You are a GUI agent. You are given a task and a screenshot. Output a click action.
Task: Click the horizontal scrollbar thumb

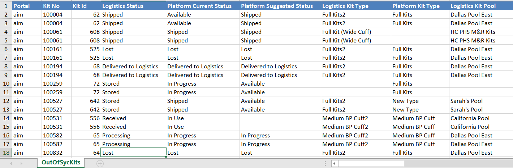371,164
